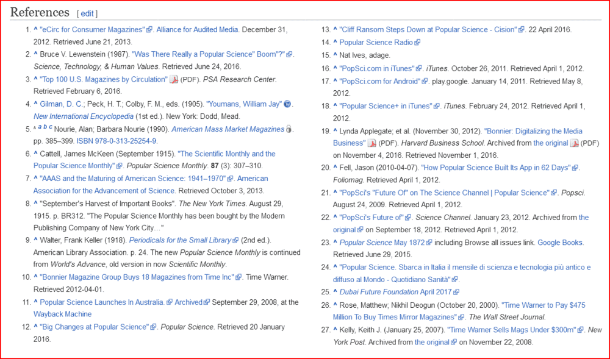Click backlink letter 'a' in reference 5
Image resolution: width=610 pixels, height=359 pixels.
(x=40, y=128)
